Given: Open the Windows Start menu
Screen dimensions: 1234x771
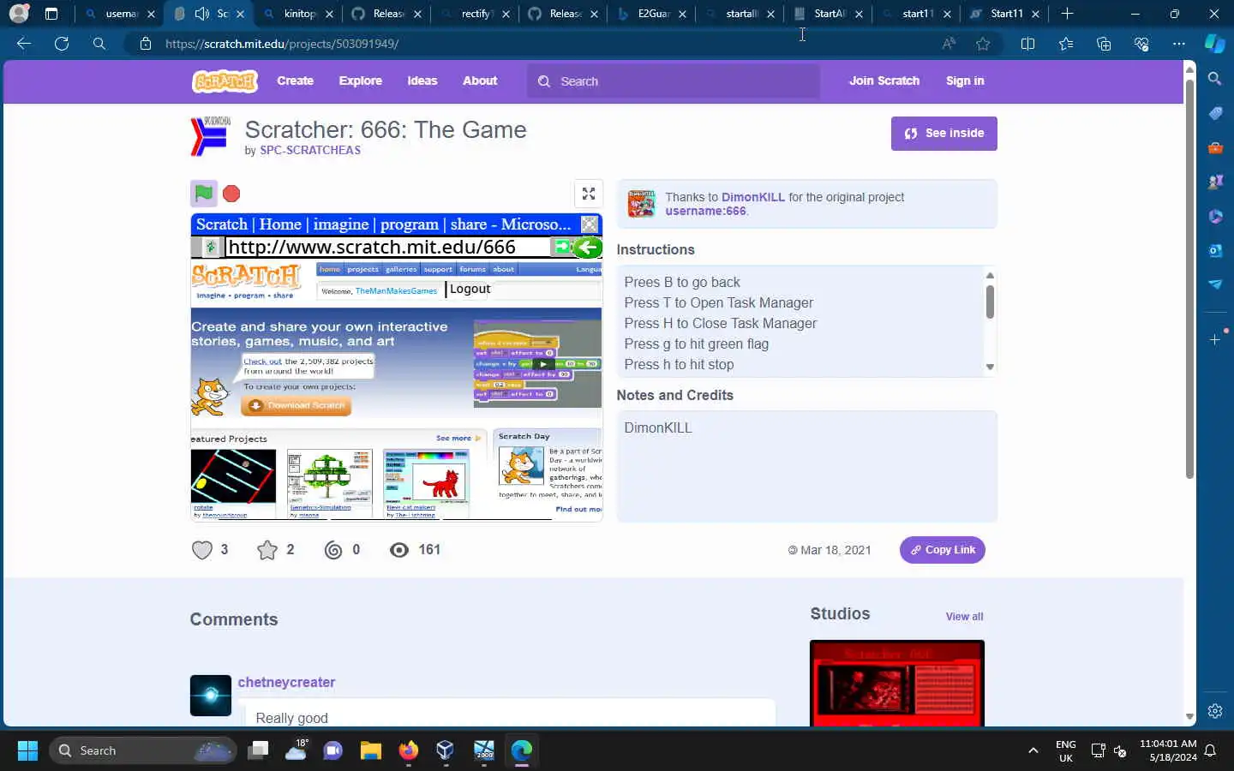Looking at the screenshot, I should coord(27,750).
